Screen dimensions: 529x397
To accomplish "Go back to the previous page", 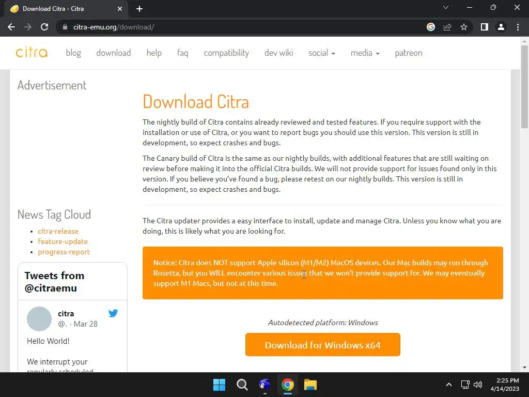I will tap(11, 27).
